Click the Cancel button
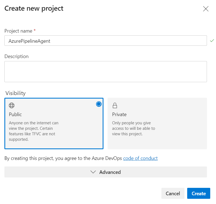The width and height of the screenshot is (216, 204). click(x=173, y=193)
